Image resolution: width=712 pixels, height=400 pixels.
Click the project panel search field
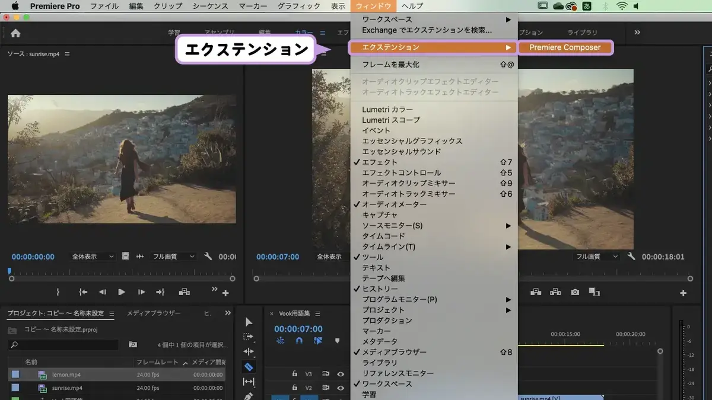pyautogui.click(x=63, y=344)
